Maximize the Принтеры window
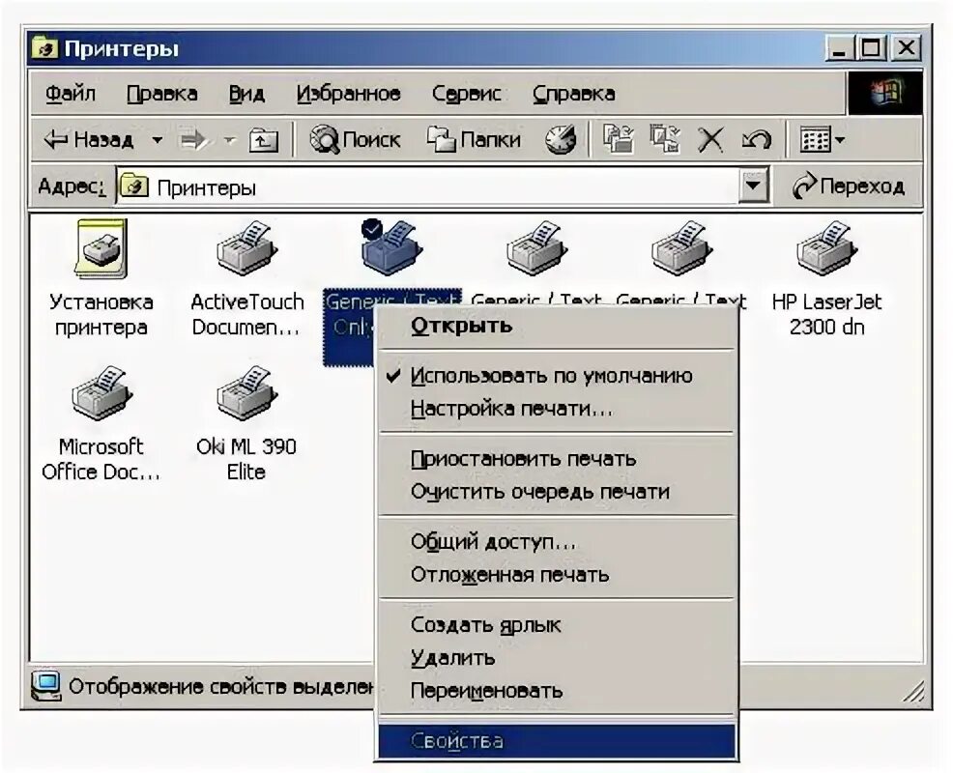This screenshot has height=773, width=953. point(870,48)
